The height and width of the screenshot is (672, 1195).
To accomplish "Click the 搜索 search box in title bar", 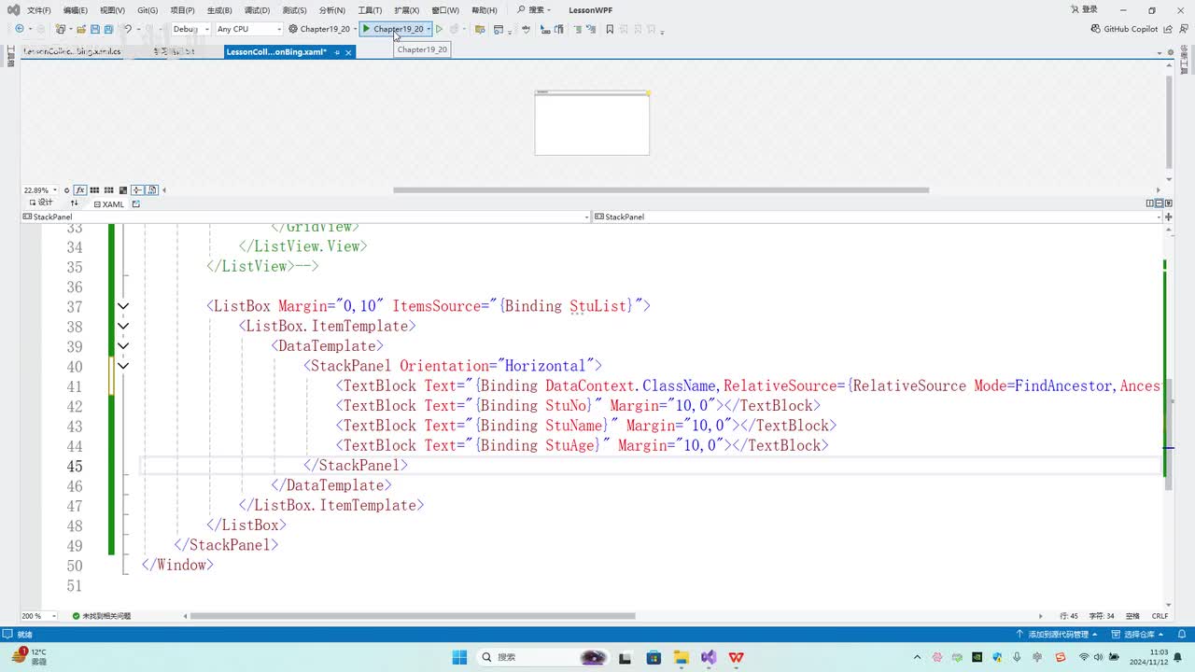I will pyautogui.click(x=534, y=10).
